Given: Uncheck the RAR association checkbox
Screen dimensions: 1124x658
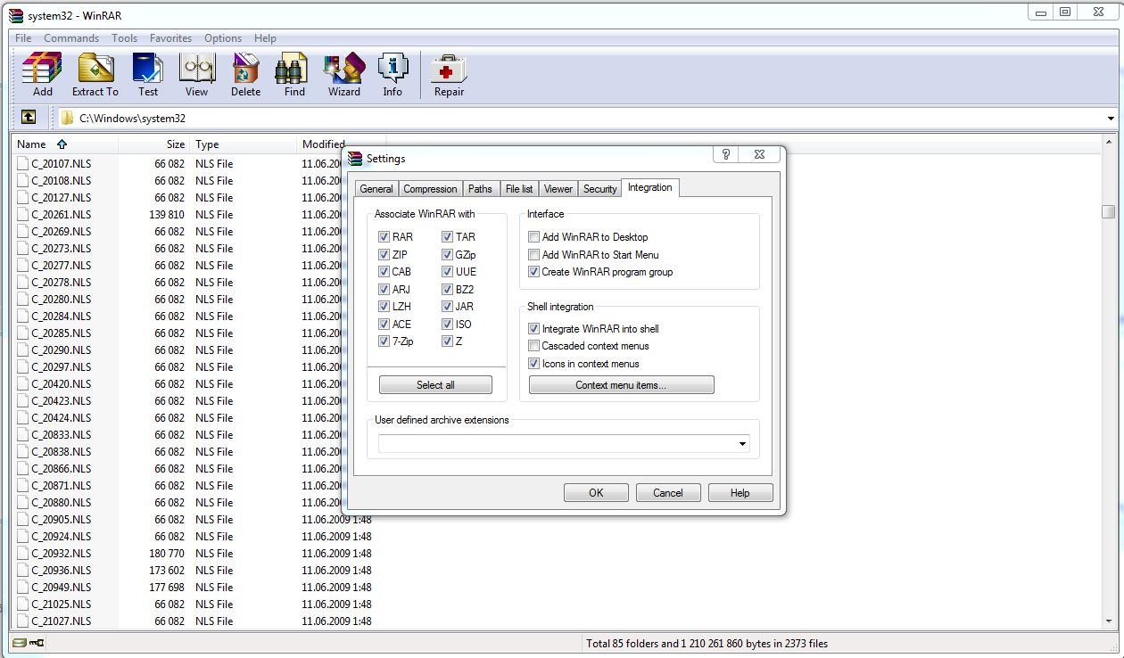Looking at the screenshot, I should 384,237.
